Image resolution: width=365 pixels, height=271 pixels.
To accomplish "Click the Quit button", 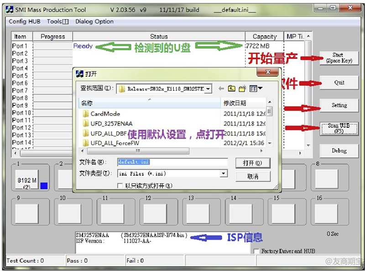I will pos(339,83).
